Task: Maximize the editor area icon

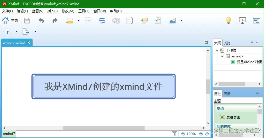Action: pyautogui.click(x=206, y=42)
